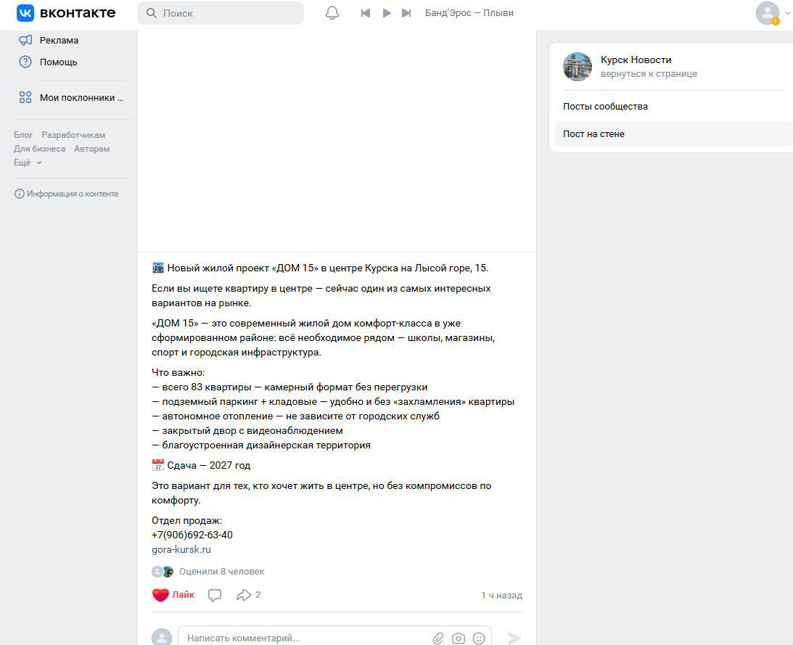Select Посты сообщества in side menu
Viewport: 793px width, 645px height.
pyautogui.click(x=605, y=107)
